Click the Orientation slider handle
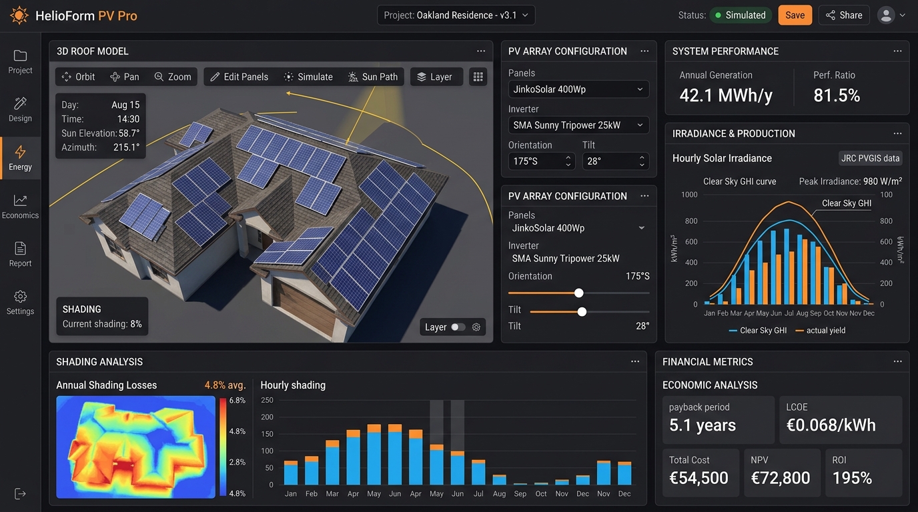The image size is (918, 512). 579,293
